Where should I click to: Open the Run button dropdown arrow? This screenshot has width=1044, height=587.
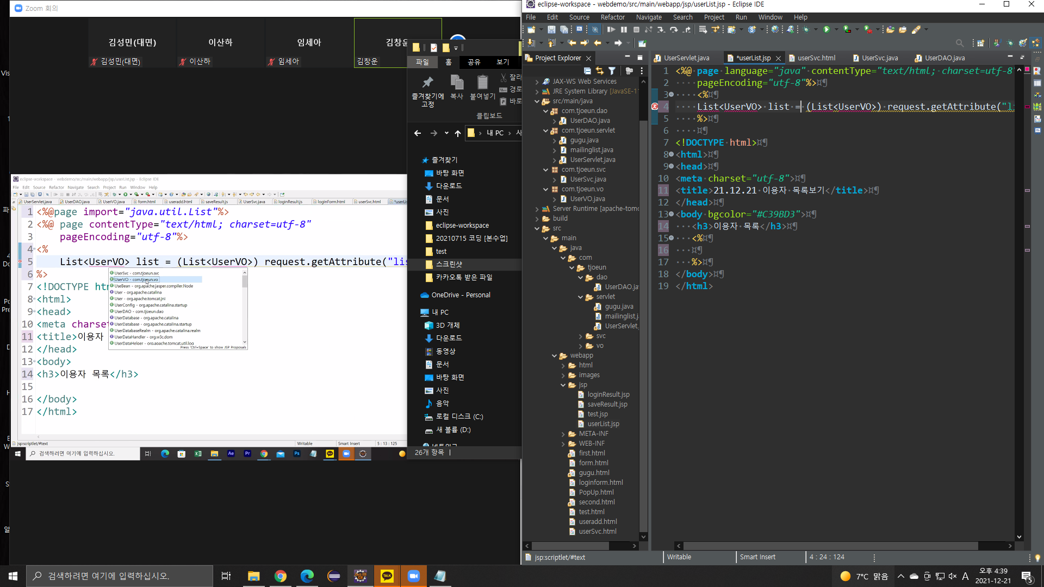[x=835, y=29]
